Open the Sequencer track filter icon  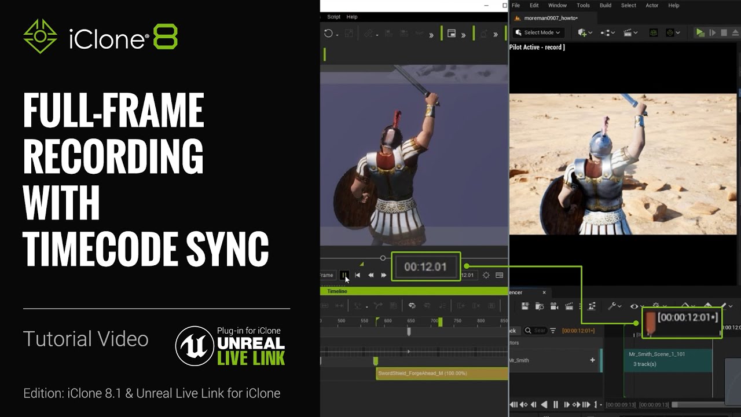coord(553,331)
